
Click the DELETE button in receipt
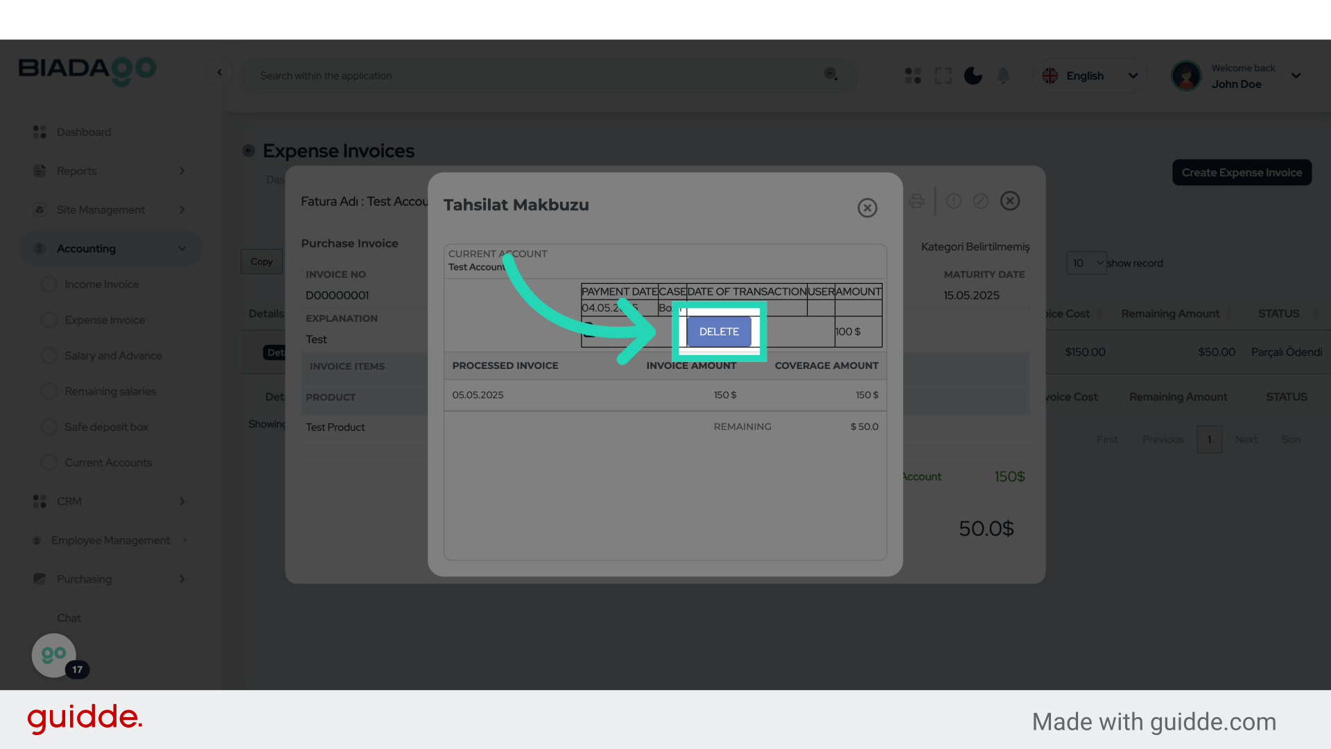719,332
